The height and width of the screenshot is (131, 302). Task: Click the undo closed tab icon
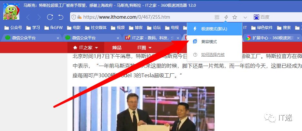[61, 17]
